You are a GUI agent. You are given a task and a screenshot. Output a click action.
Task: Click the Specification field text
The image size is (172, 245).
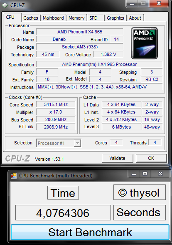coord(99,64)
